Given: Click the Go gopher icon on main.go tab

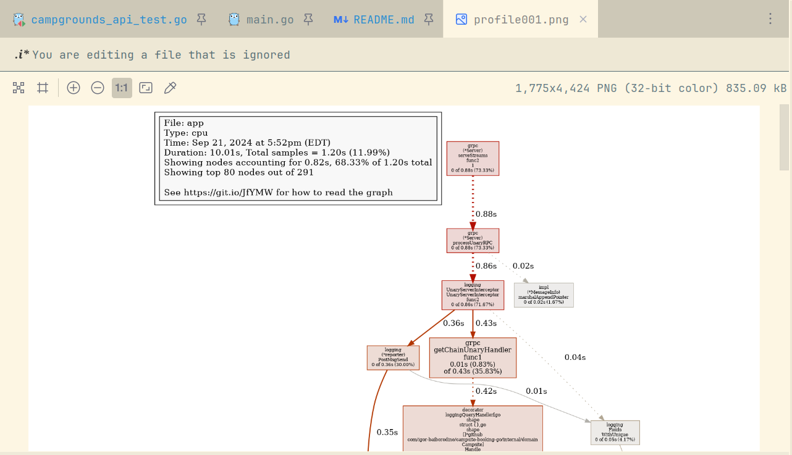Looking at the screenshot, I should tap(234, 19).
